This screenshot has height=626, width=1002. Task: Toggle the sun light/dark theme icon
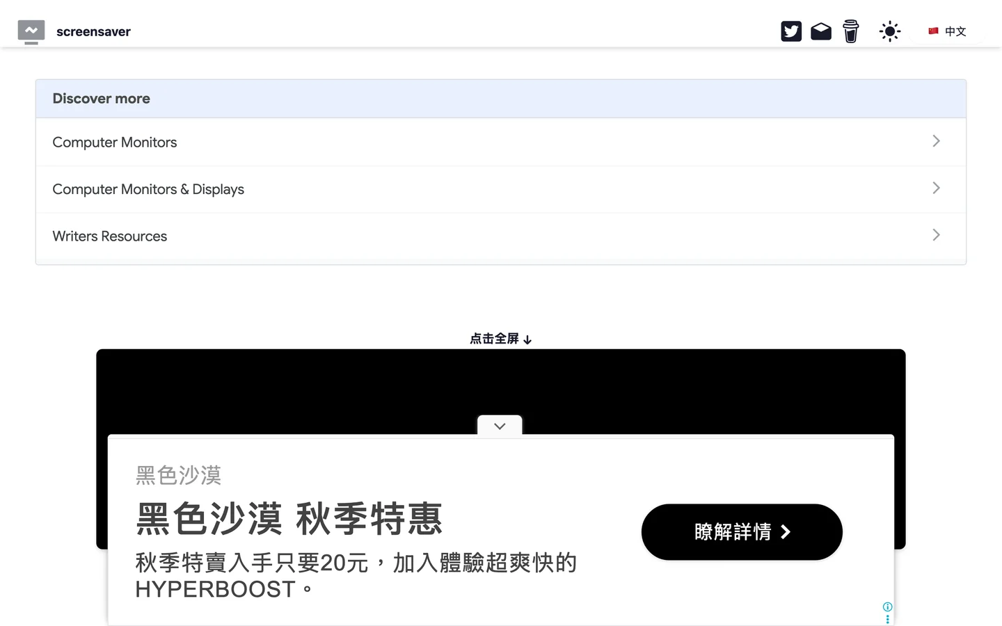890,31
